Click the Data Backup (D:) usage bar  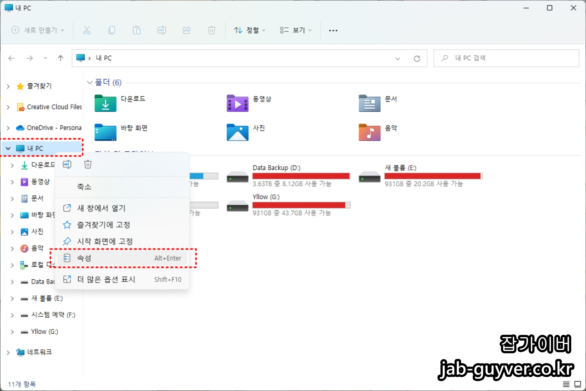click(x=301, y=176)
